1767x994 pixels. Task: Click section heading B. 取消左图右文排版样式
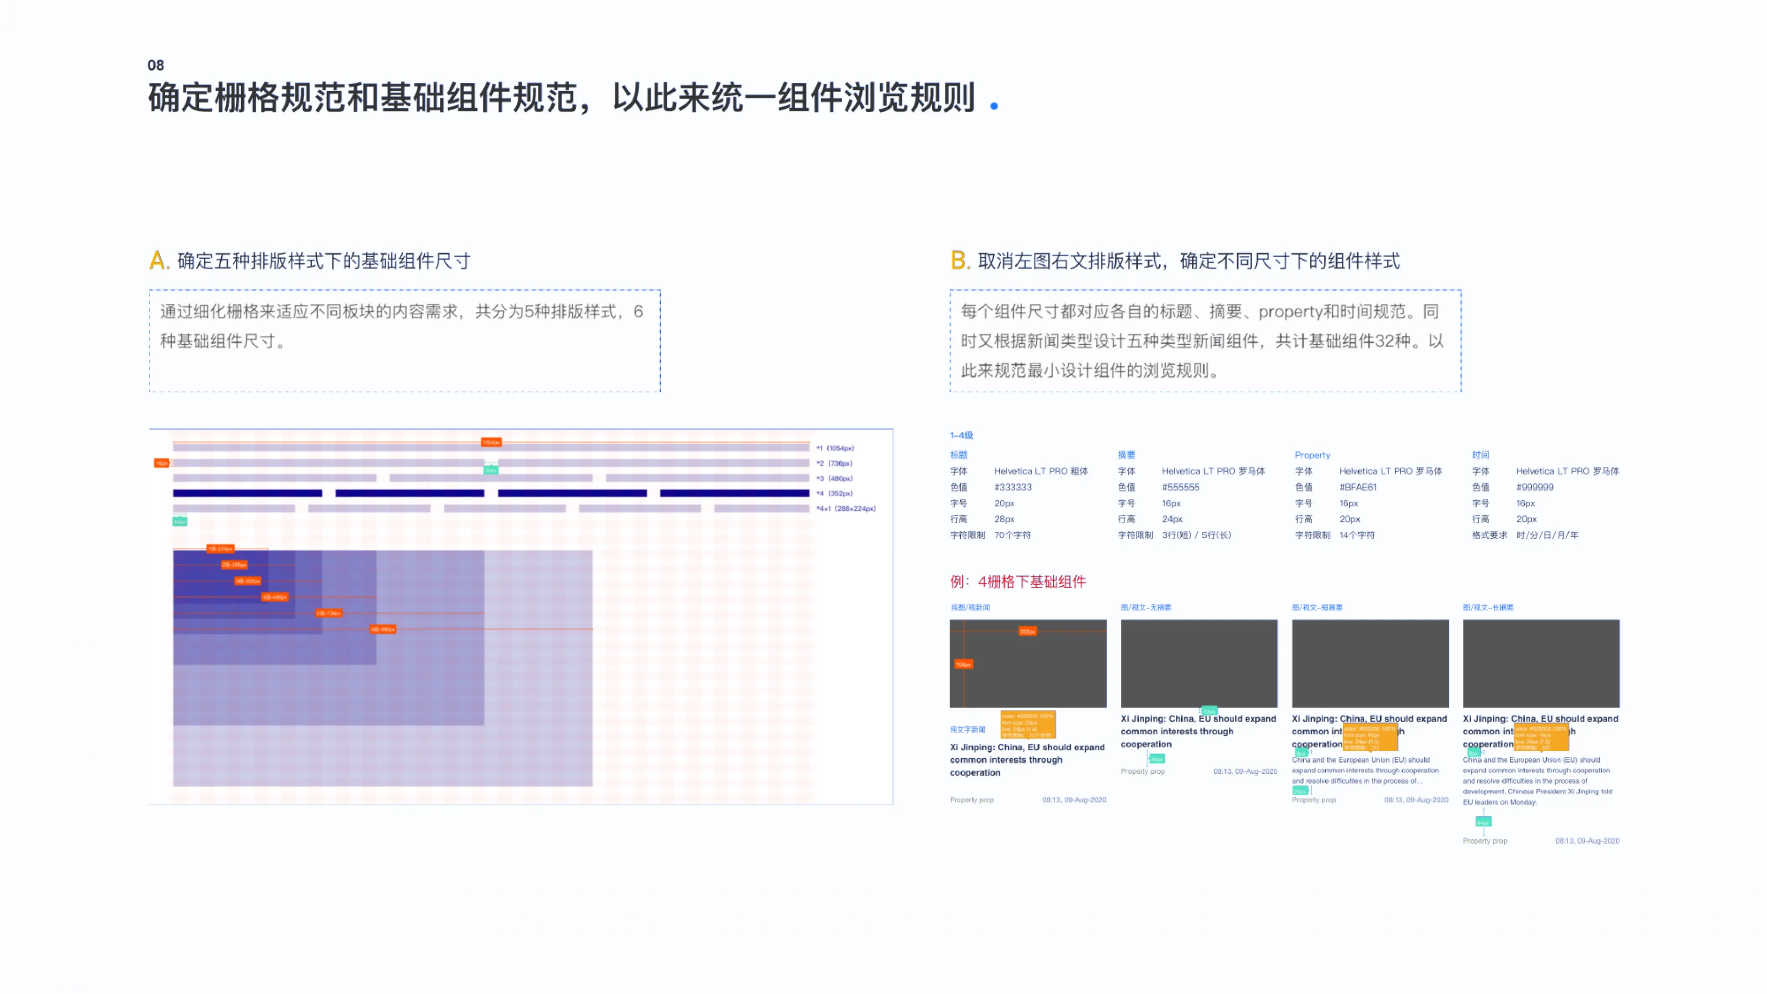point(1174,260)
